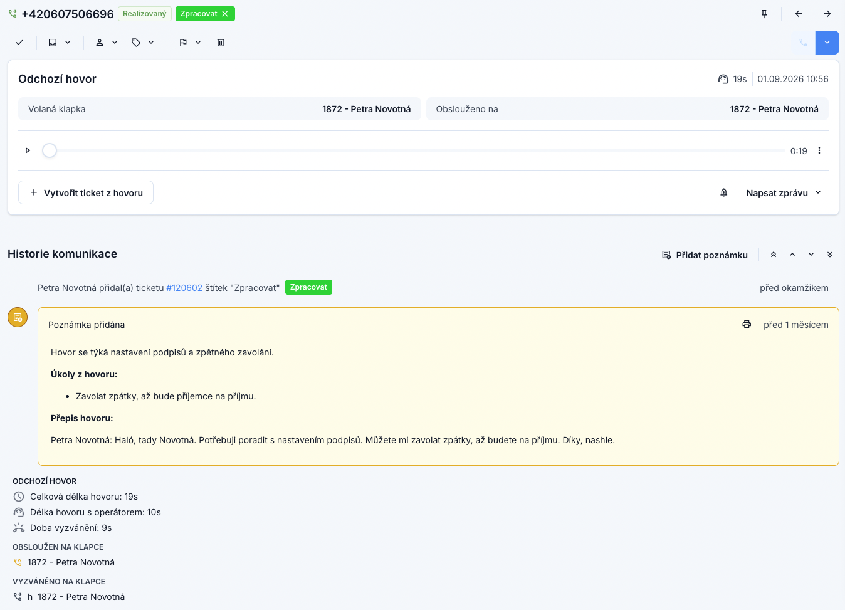Jump to first history item double-up chevron
The height and width of the screenshot is (610, 845).
(x=774, y=255)
